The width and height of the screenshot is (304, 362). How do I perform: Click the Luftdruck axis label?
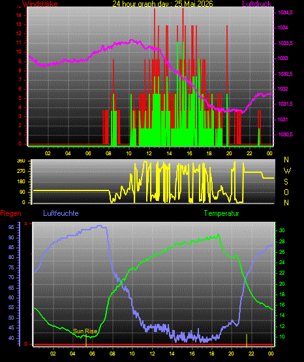pyautogui.click(x=256, y=3)
